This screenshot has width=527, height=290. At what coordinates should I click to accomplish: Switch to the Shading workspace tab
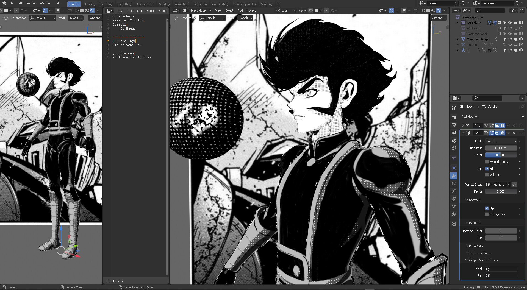tap(164, 4)
